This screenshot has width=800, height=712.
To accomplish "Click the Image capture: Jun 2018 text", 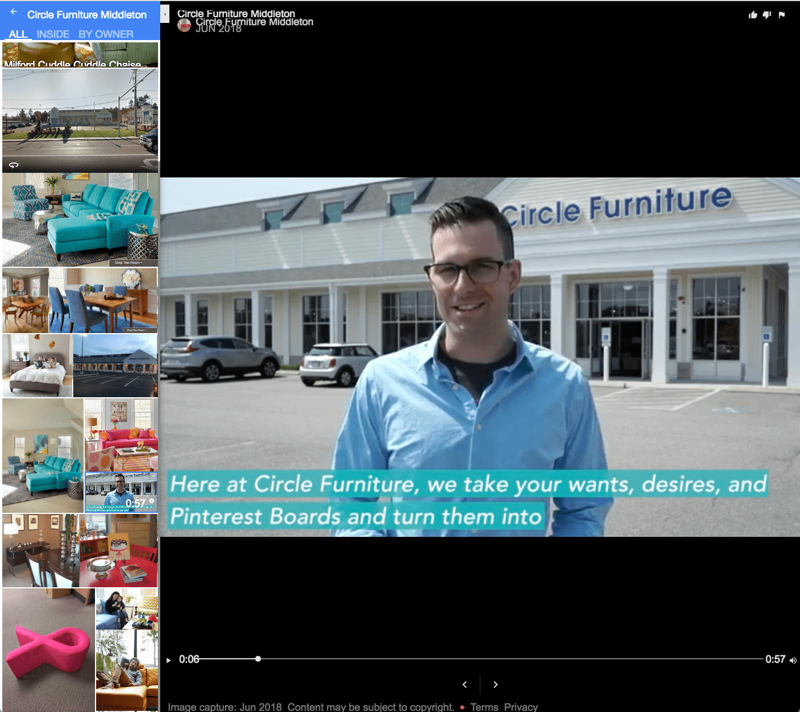I will (225, 707).
